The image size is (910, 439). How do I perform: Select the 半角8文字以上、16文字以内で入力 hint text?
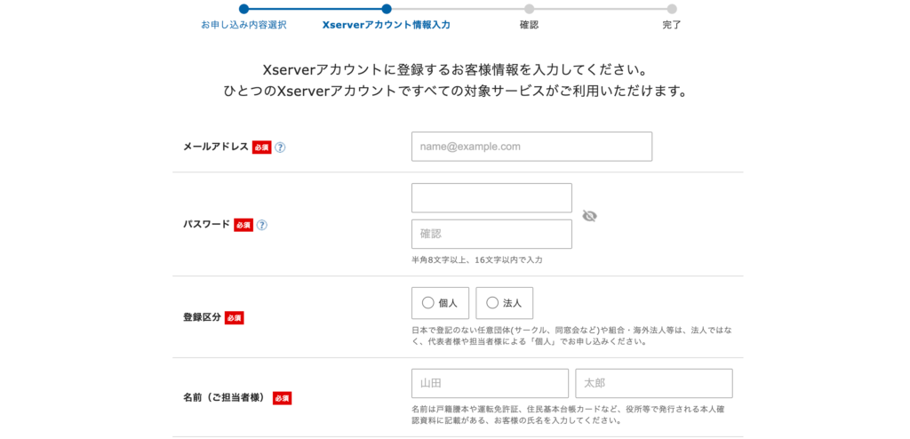pos(477,260)
